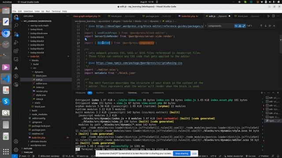Show Applications grid in the dock
This screenshot has width=282, height=158.
[x=6, y=151]
